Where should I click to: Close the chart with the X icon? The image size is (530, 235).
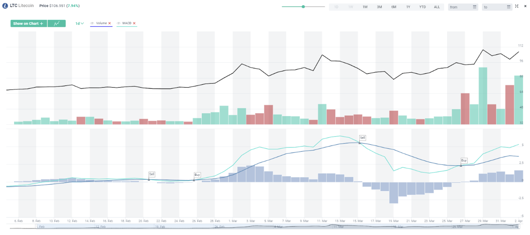525,6
